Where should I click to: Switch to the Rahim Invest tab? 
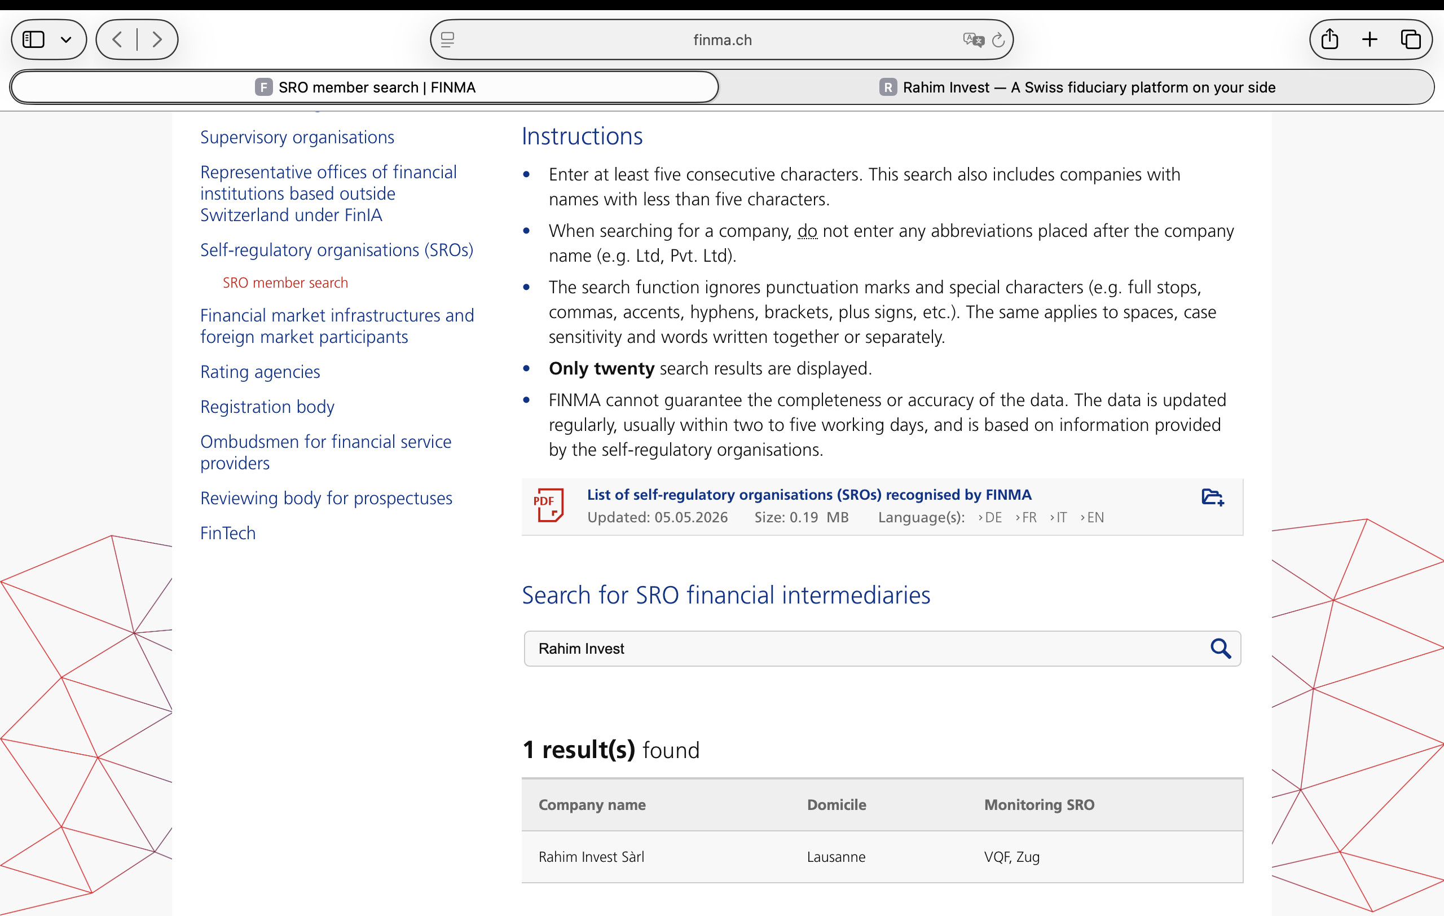pyautogui.click(x=1077, y=87)
